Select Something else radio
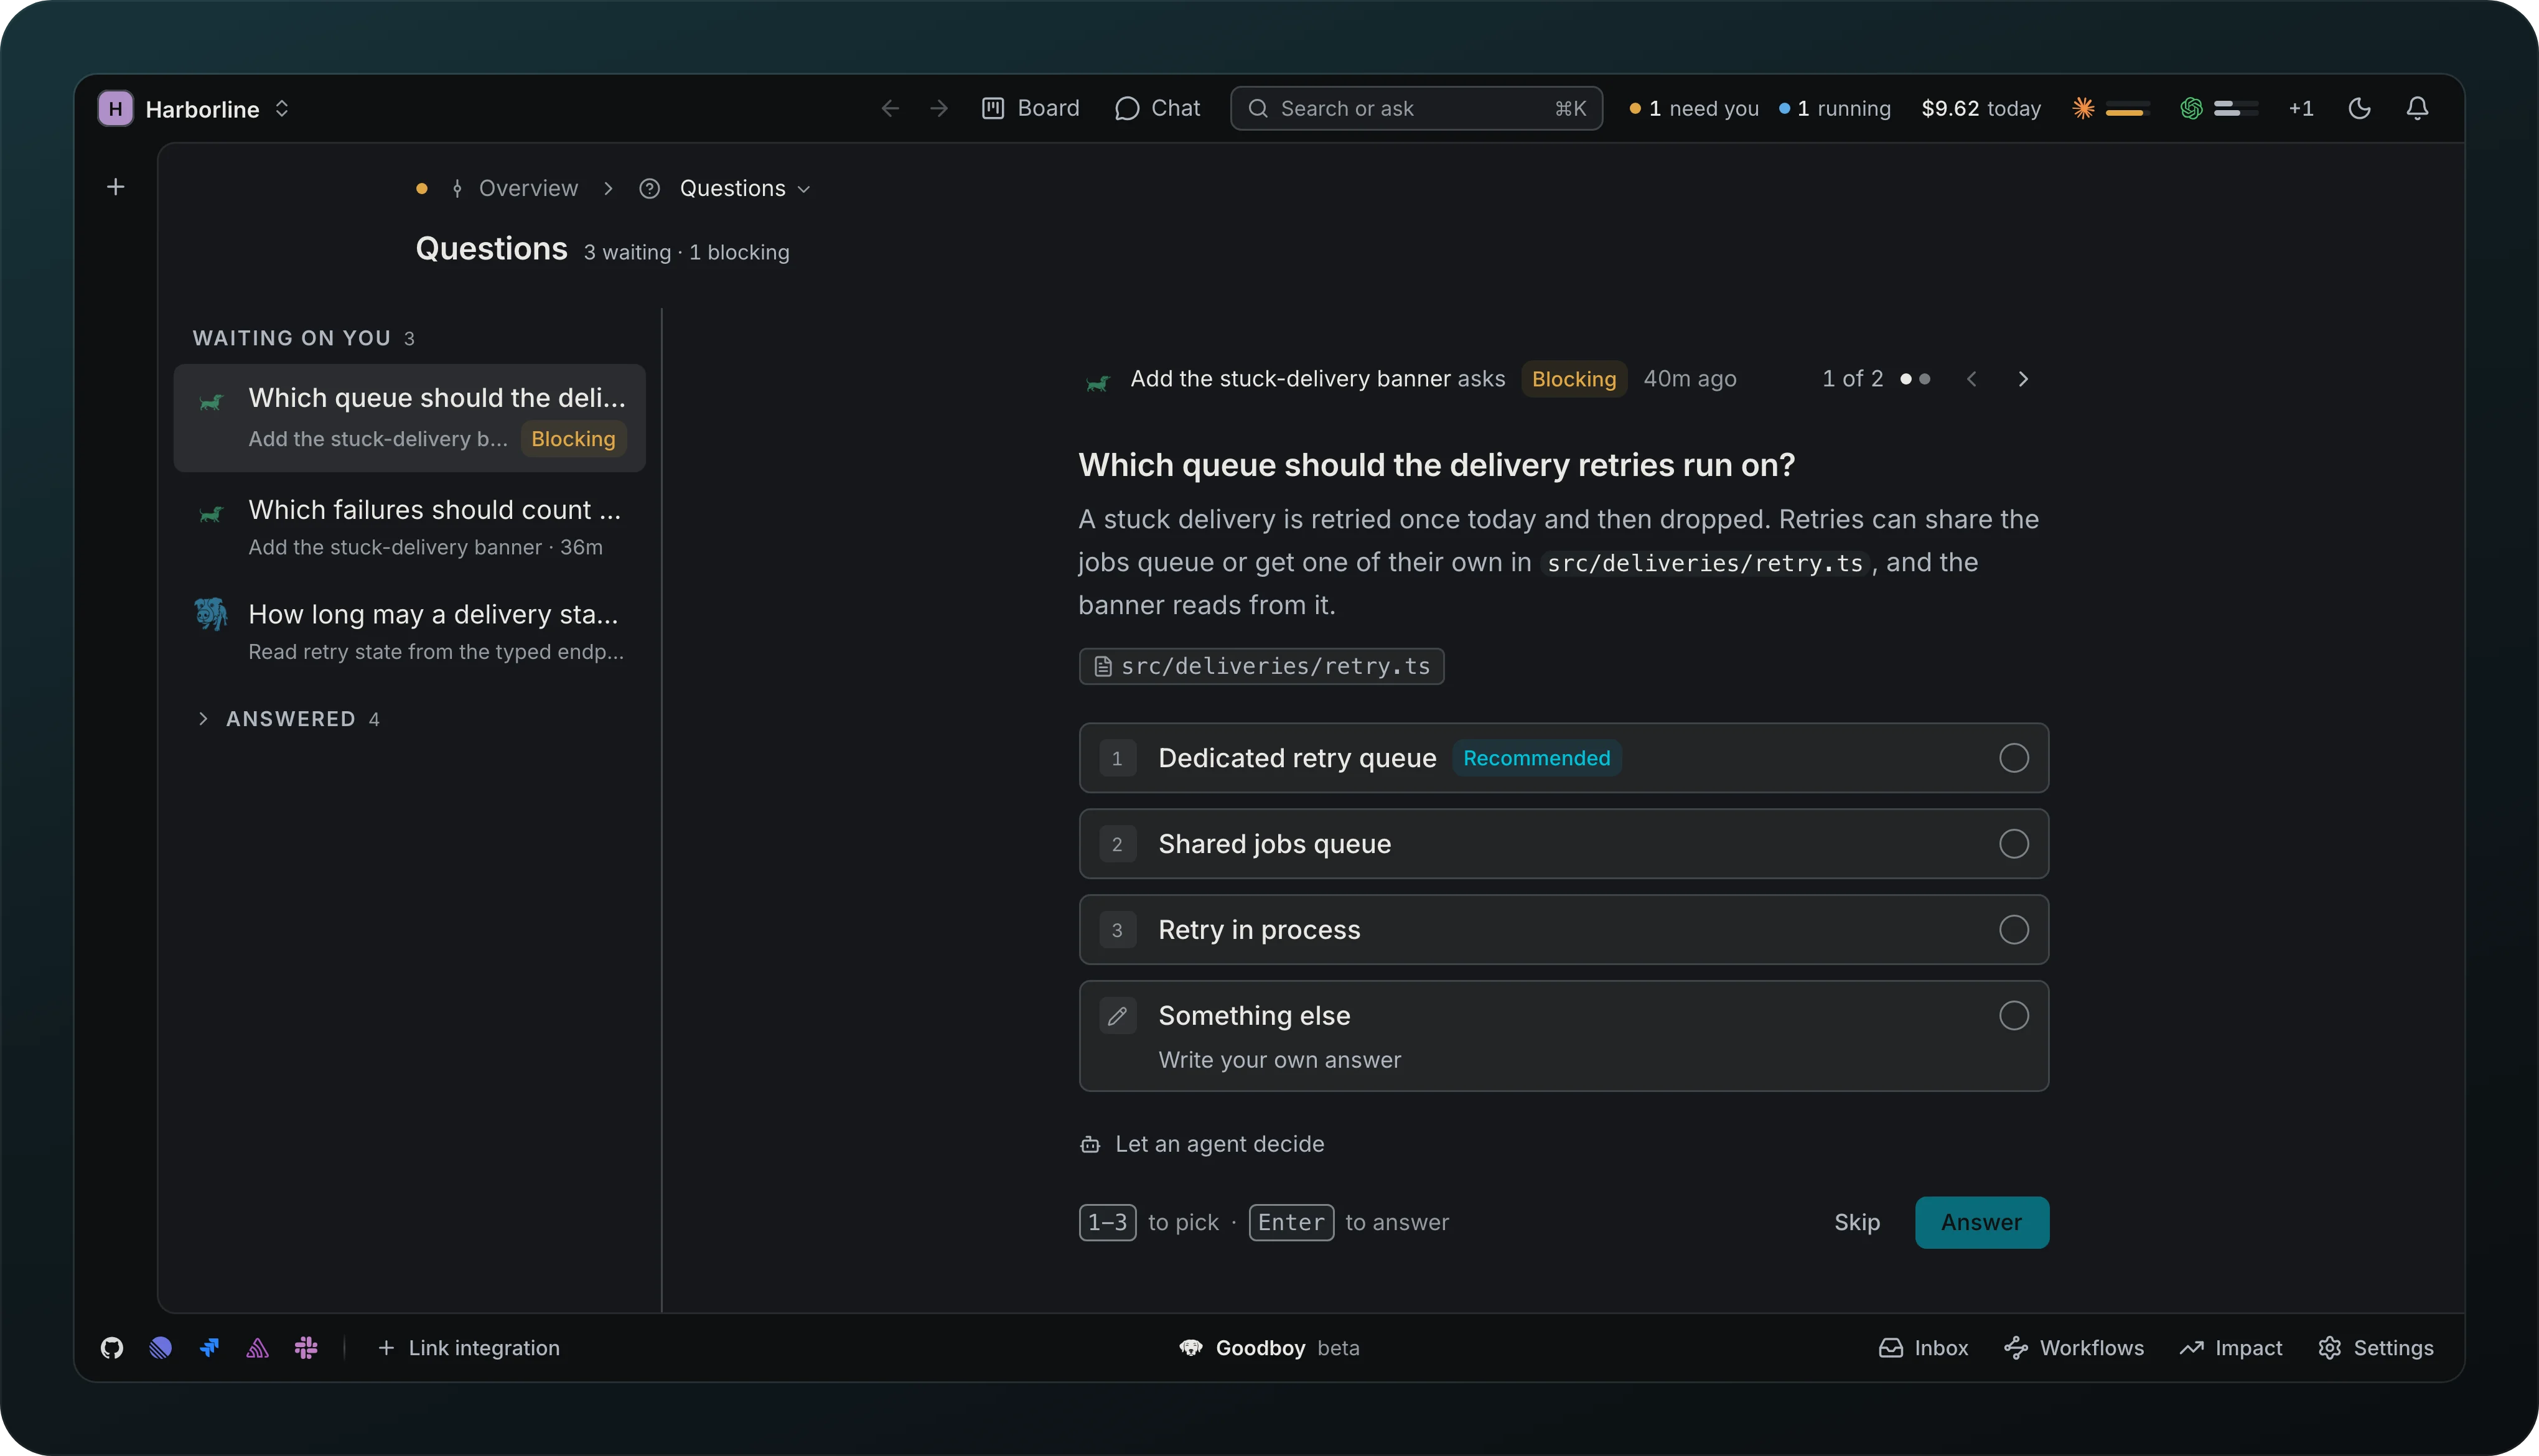 click(2014, 1016)
